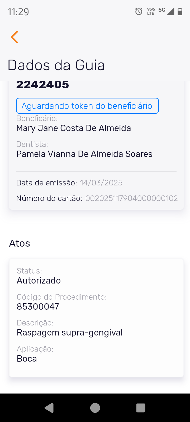Image resolution: width=190 pixels, height=422 pixels.
Task: Tap the Boca application value
Action: (27, 359)
